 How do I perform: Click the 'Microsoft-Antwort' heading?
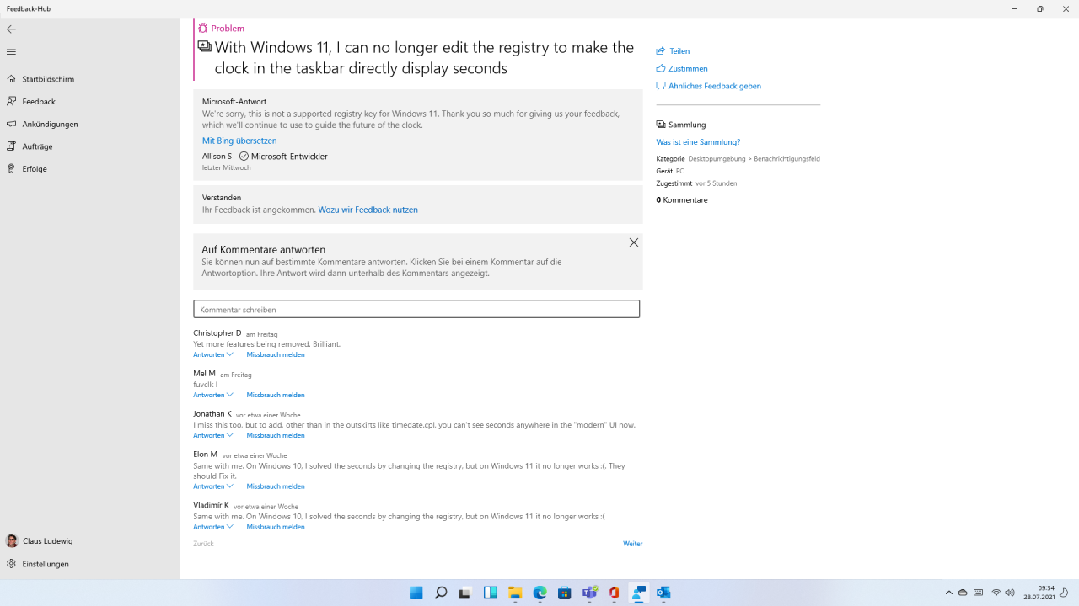(234, 102)
